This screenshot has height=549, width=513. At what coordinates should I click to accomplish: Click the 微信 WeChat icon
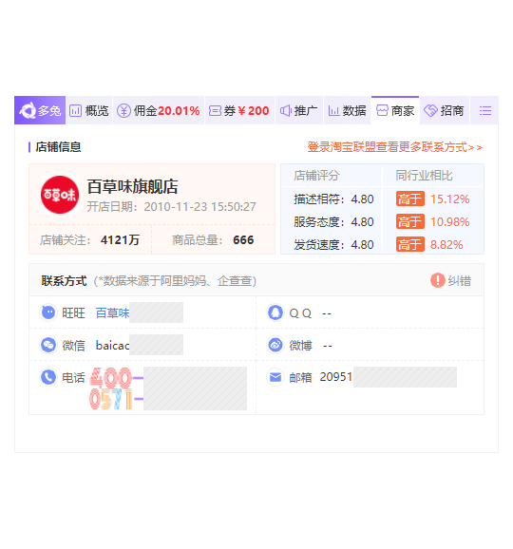[x=48, y=345]
